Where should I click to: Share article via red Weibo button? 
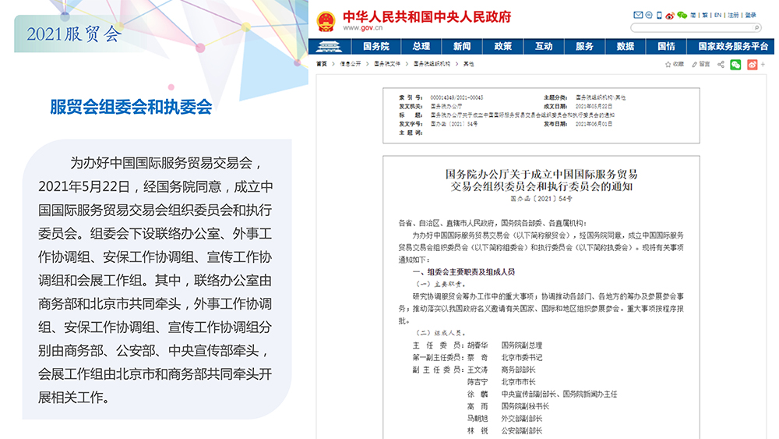pyautogui.click(x=753, y=64)
